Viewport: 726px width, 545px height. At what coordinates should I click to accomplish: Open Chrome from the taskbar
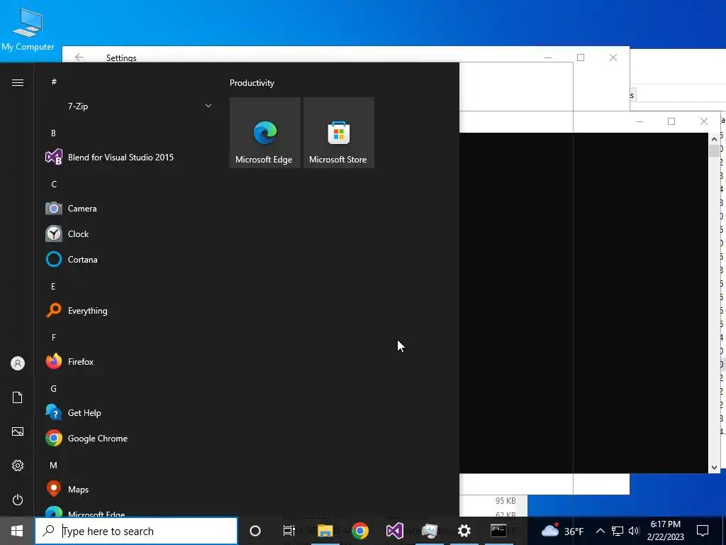pyautogui.click(x=359, y=531)
